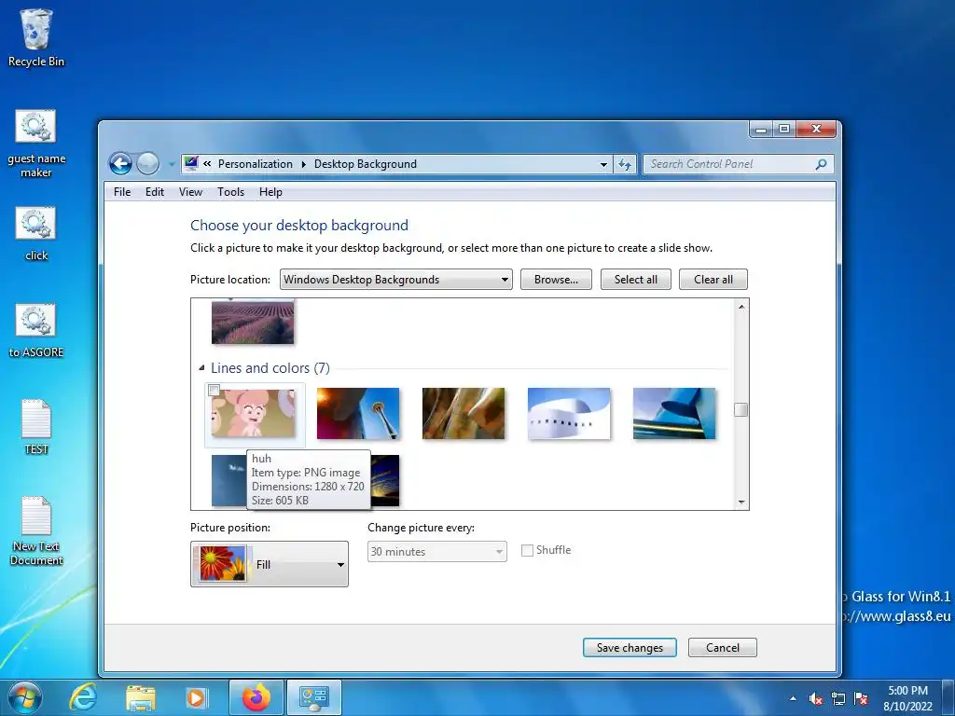The image size is (955, 716).
Task: Open Windows Explorer from taskbar
Action: [140, 697]
